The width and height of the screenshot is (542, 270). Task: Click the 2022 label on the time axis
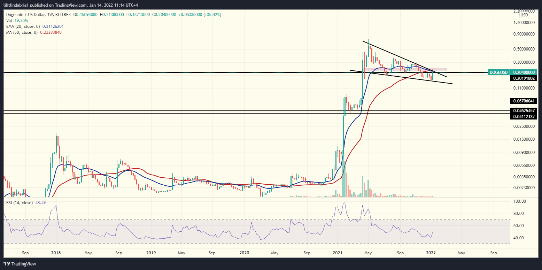[431, 253]
